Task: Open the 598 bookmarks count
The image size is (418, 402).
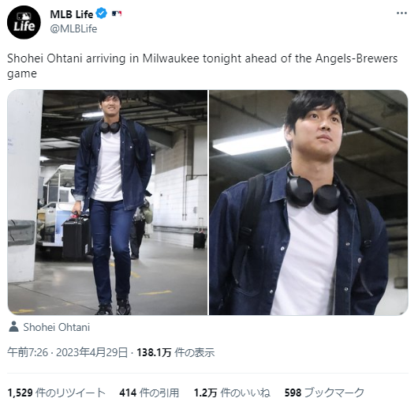Action: pyautogui.click(x=324, y=393)
